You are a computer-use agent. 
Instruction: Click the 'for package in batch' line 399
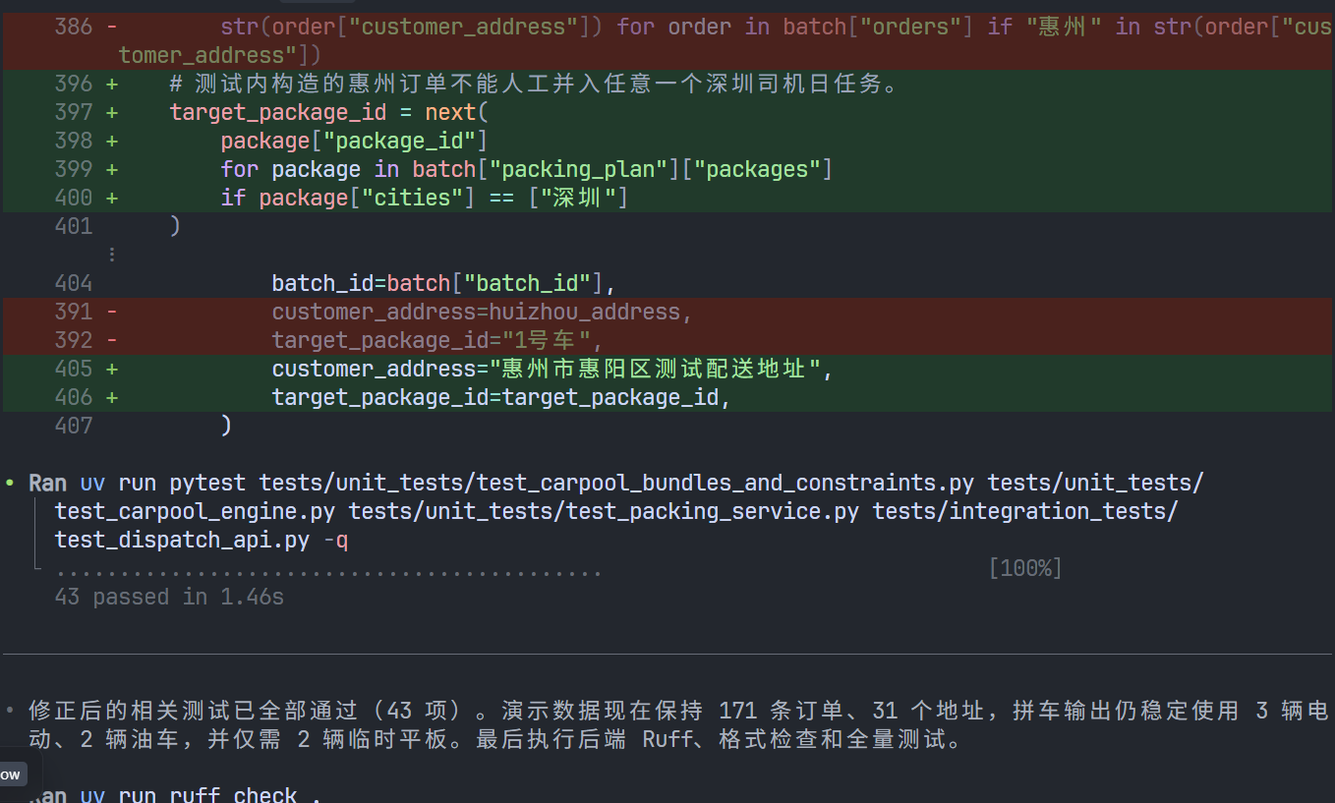click(x=527, y=169)
